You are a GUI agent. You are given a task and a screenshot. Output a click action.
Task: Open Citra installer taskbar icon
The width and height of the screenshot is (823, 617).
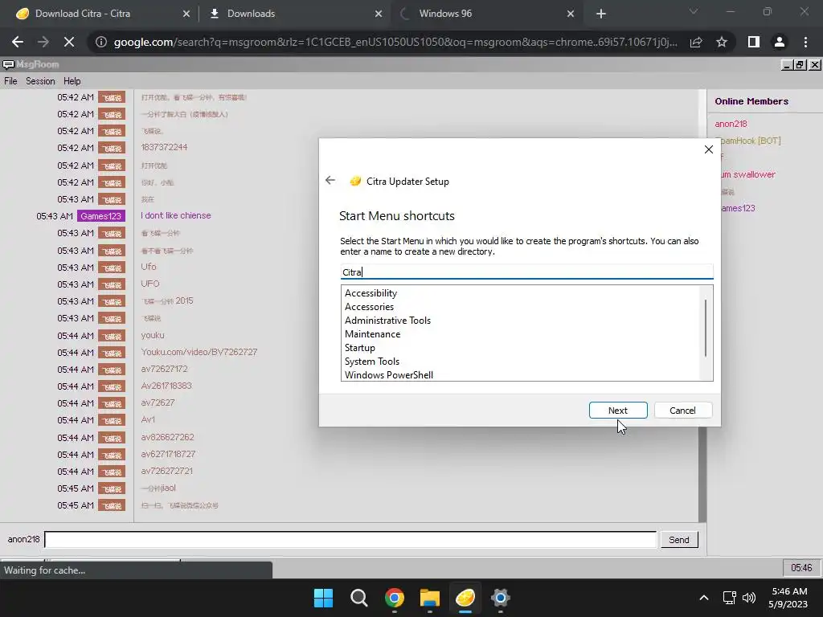click(x=465, y=598)
